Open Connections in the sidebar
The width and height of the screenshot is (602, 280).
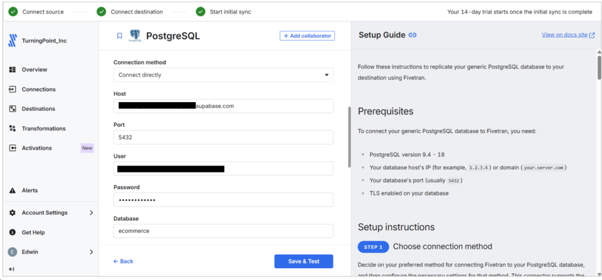pyautogui.click(x=39, y=89)
